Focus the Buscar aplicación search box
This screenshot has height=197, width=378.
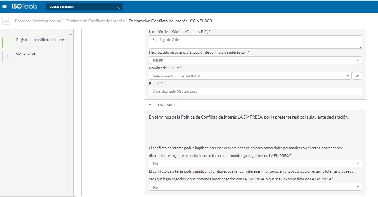(84, 7)
